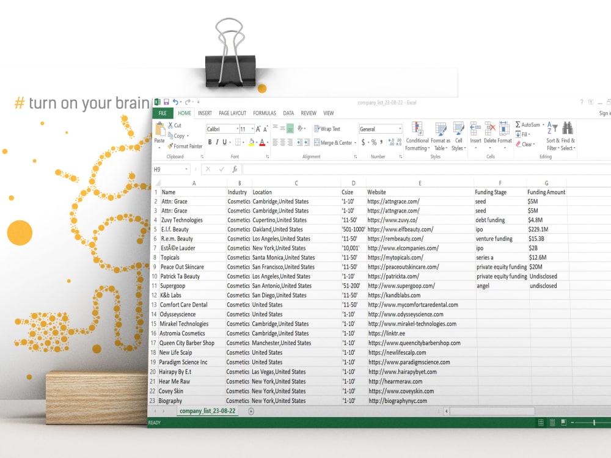Image resolution: width=611 pixels, height=458 pixels.
Task: Click inside the formula bar
Action: [x=426, y=169]
